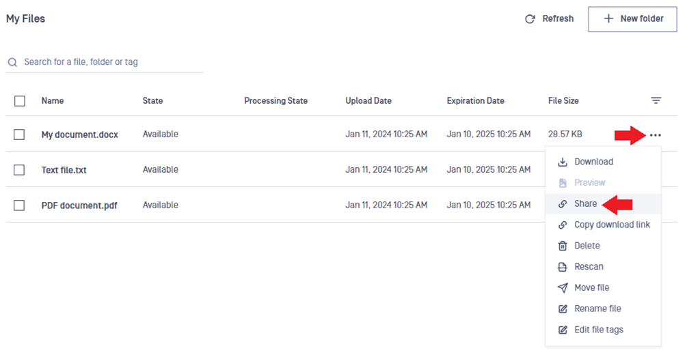Open the column filter lines icon
Viewport: 687px width, 355px height.
pyautogui.click(x=656, y=100)
